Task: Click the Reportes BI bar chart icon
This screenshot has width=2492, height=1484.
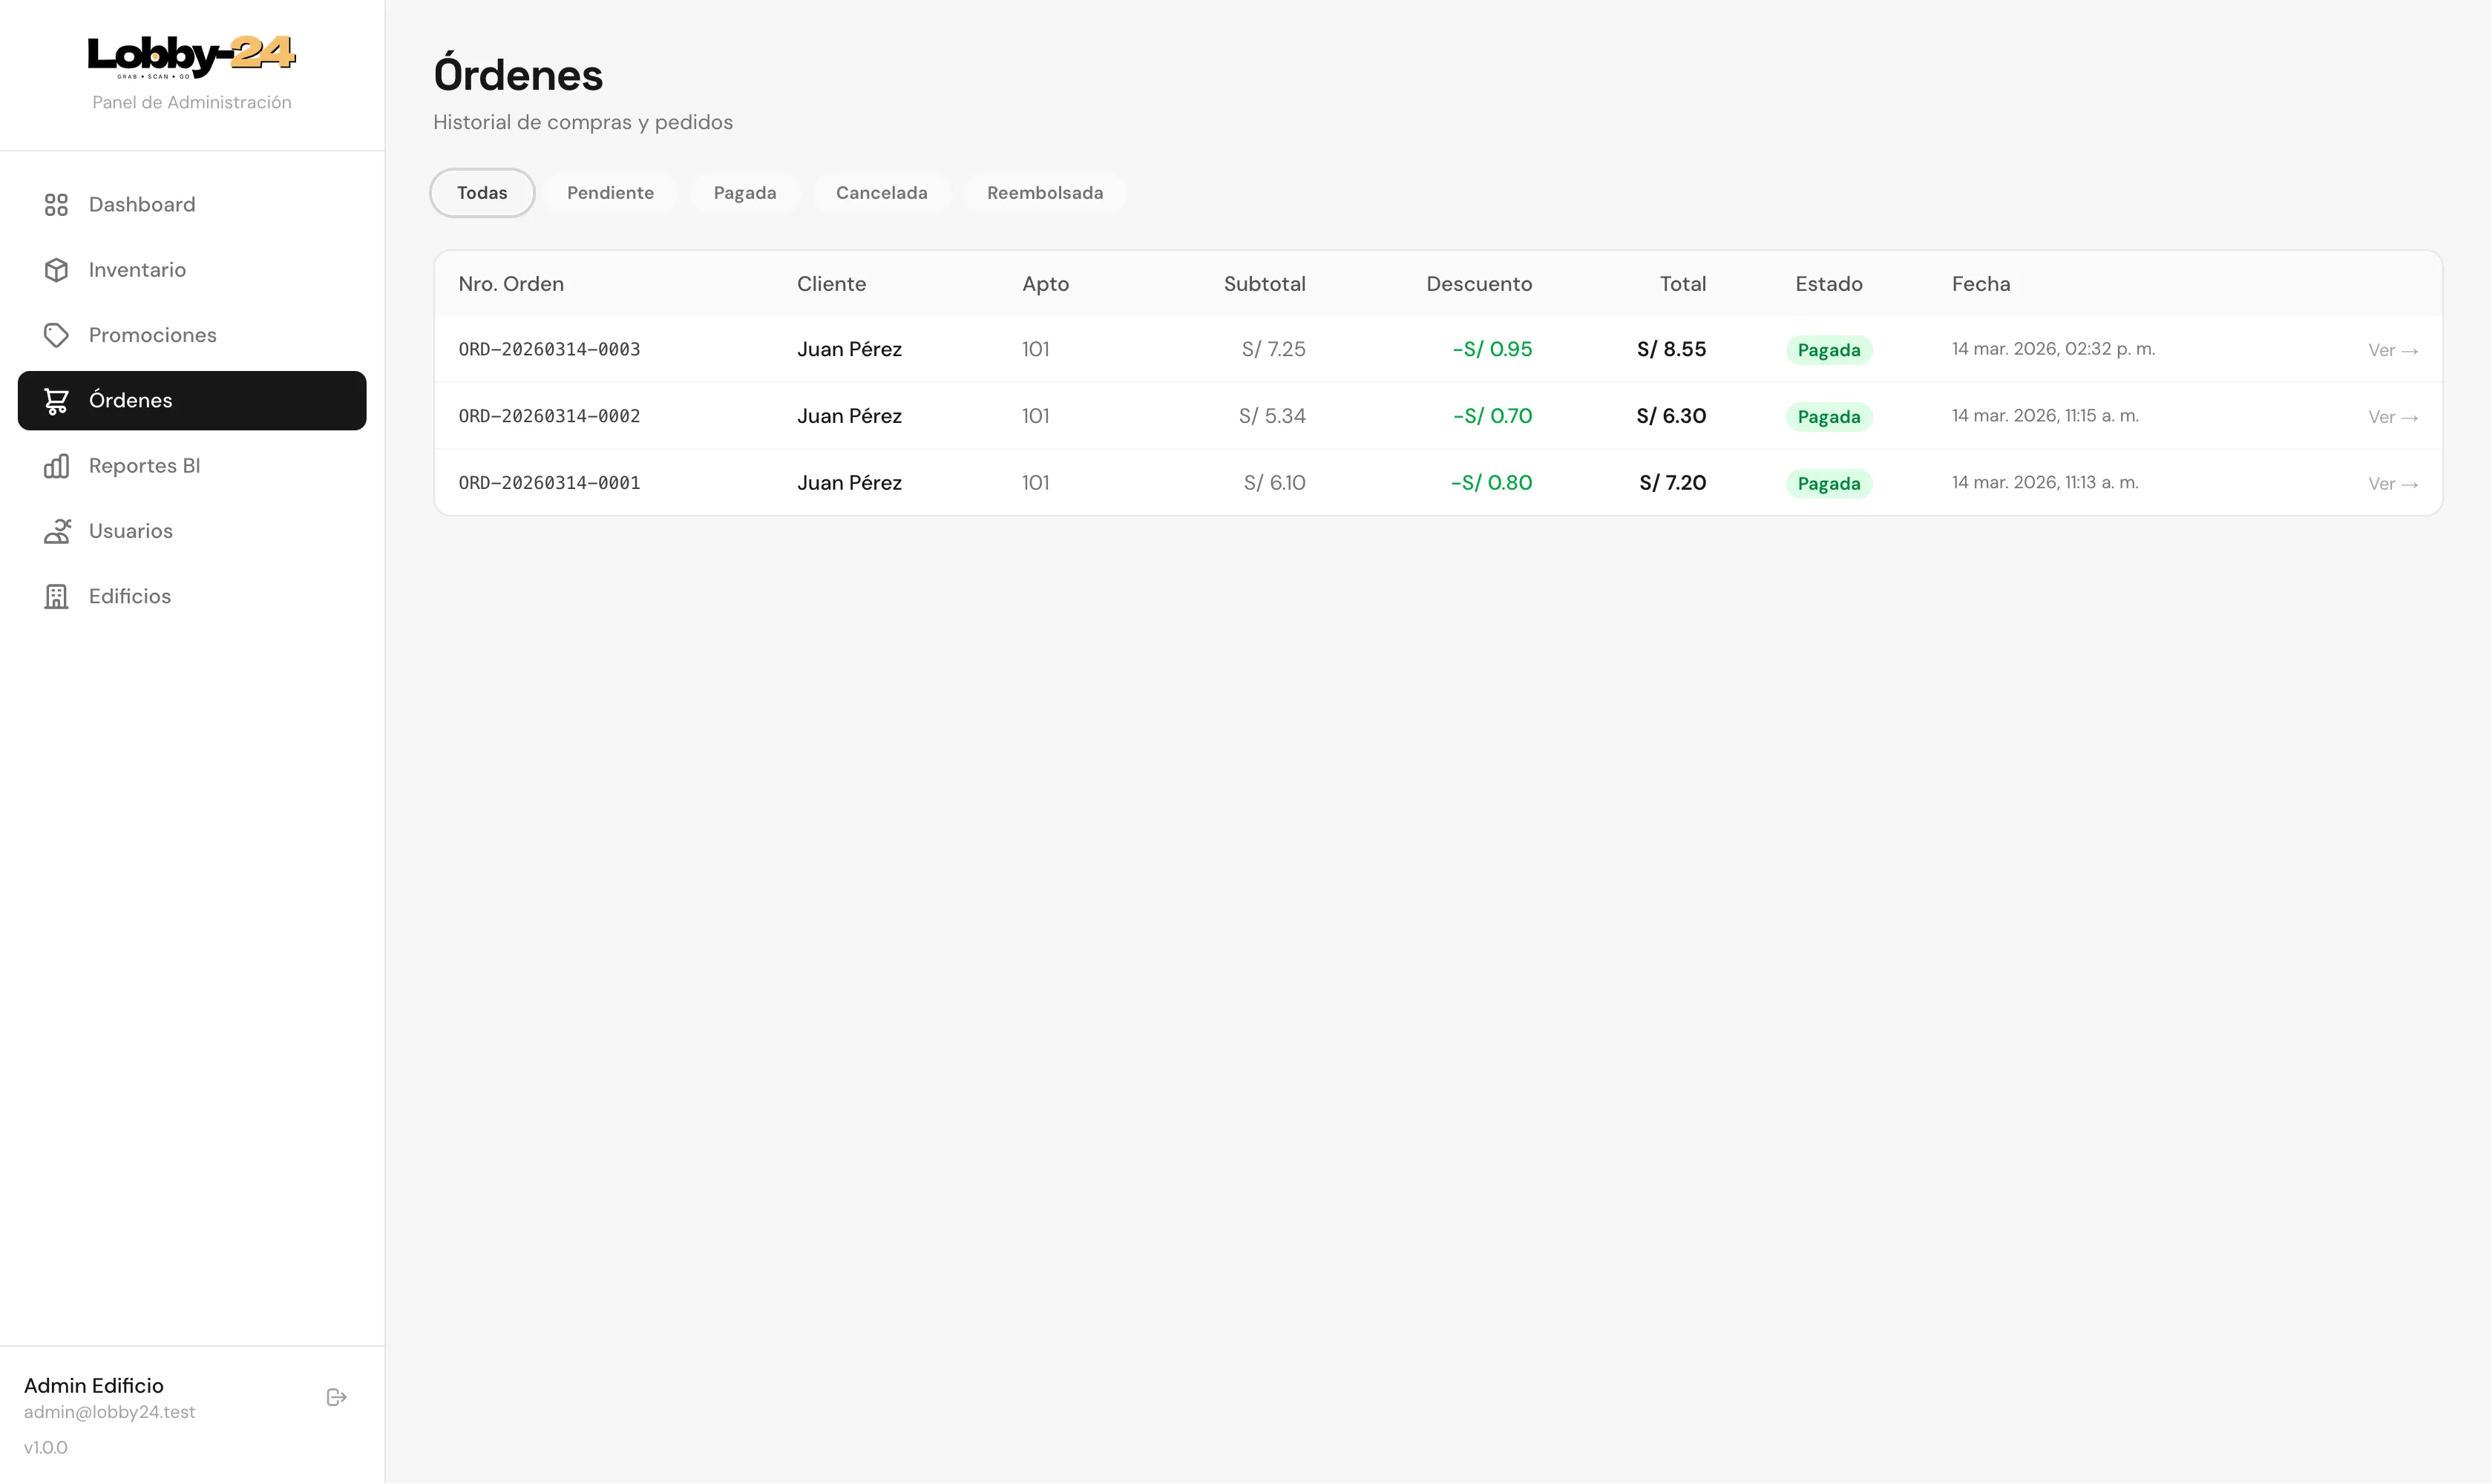Action: pyautogui.click(x=56, y=466)
